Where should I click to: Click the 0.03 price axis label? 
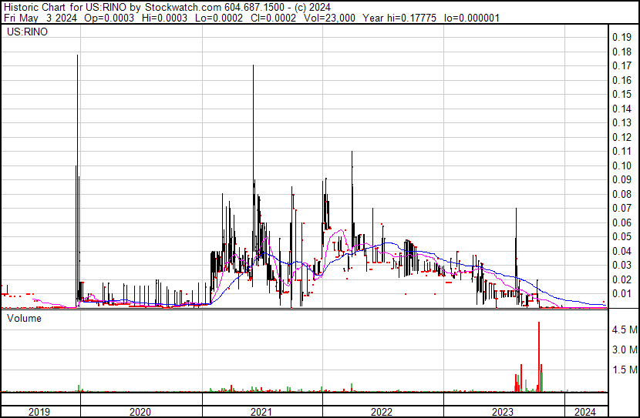[x=621, y=266]
